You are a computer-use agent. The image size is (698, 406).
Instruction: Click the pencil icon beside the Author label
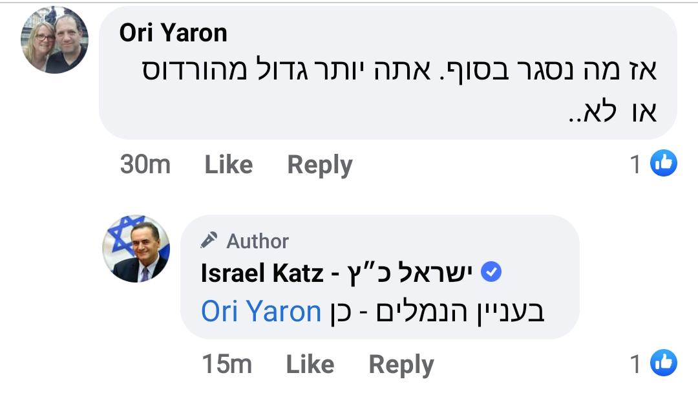pos(209,241)
